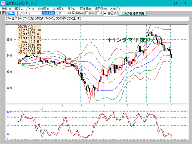Click month marker 2 on time axis

(x=62, y=106)
